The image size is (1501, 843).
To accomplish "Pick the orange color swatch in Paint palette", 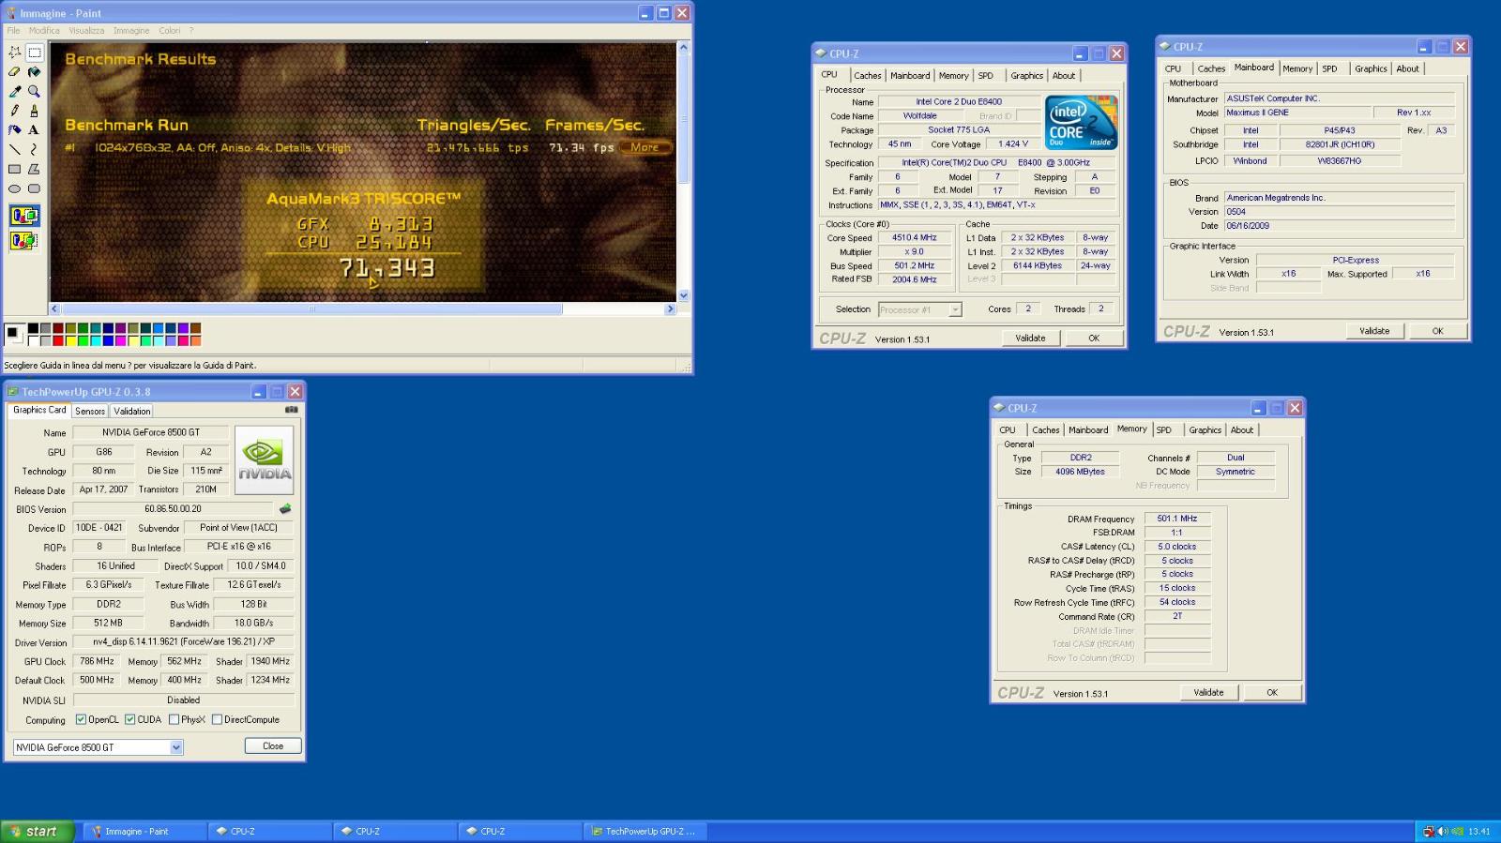I will click(195, 340).
